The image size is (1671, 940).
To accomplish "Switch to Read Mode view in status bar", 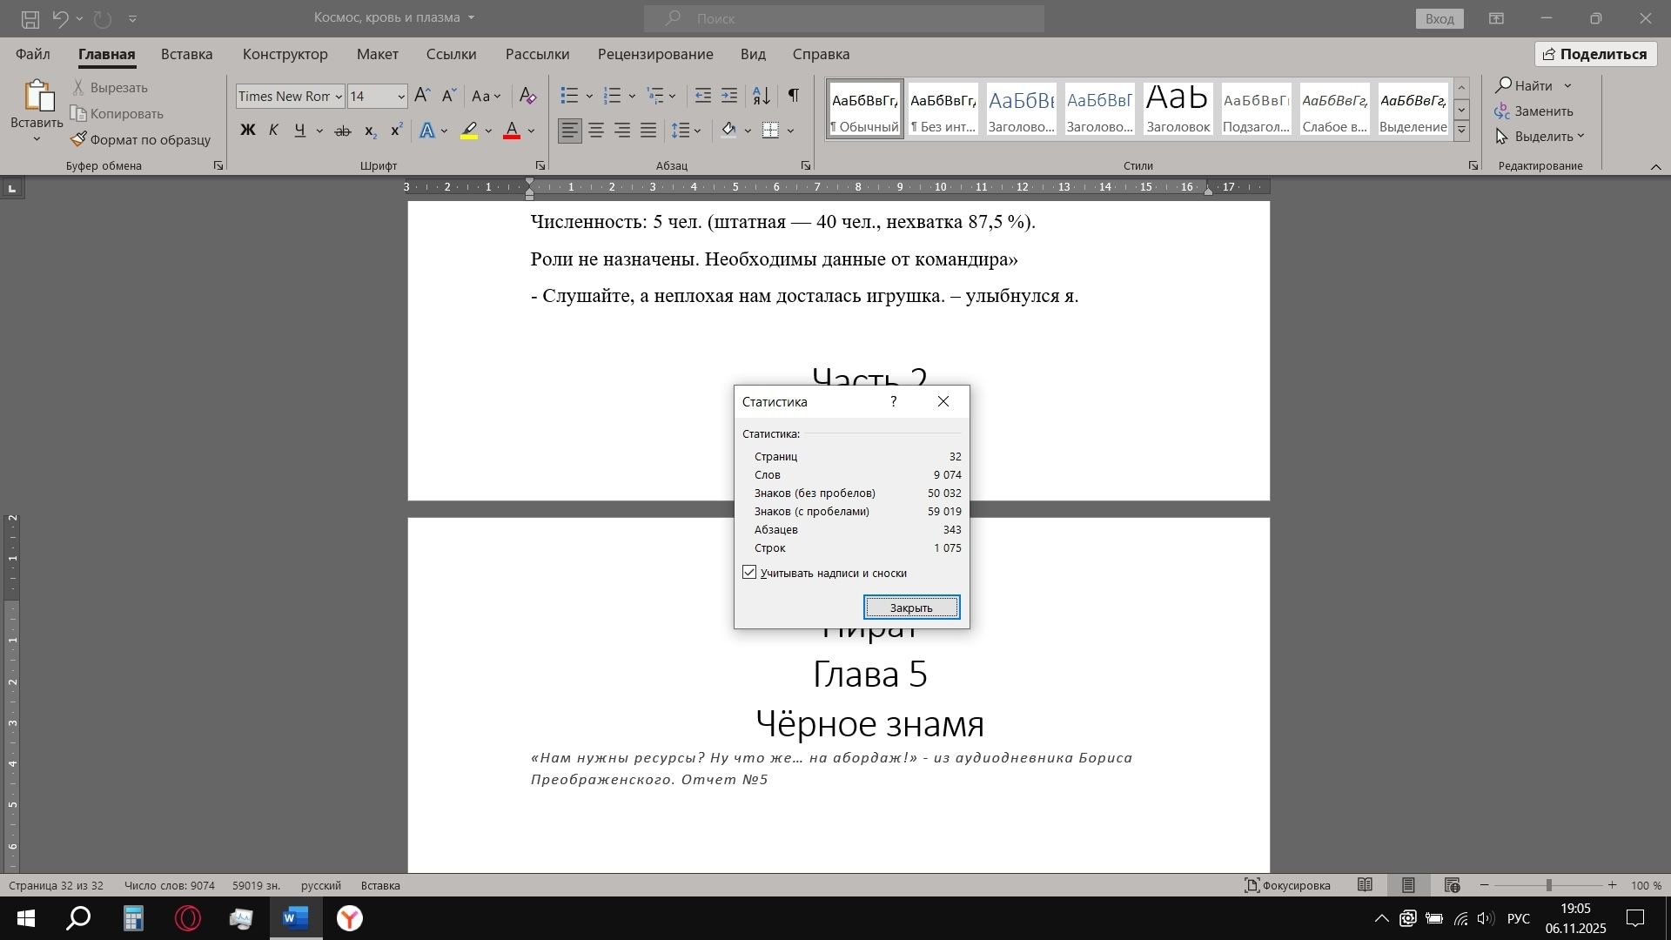I will [x=1365, y=885].
